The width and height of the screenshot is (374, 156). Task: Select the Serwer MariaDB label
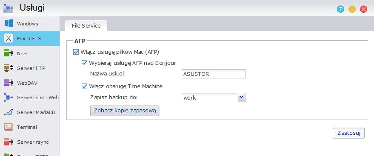pos(36,112)
